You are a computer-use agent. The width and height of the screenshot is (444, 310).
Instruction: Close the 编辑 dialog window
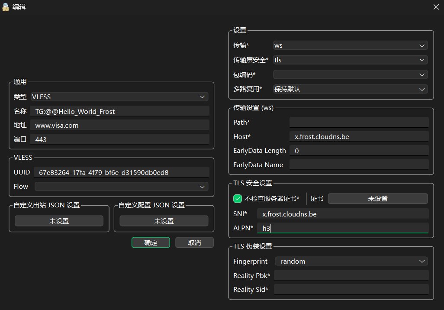pyautogui.click(x=436, y=6)
